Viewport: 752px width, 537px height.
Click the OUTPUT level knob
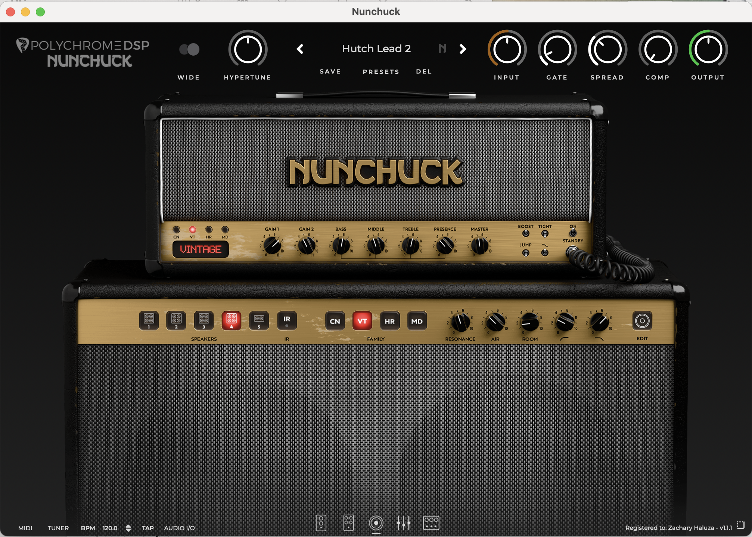click(708, 49)
